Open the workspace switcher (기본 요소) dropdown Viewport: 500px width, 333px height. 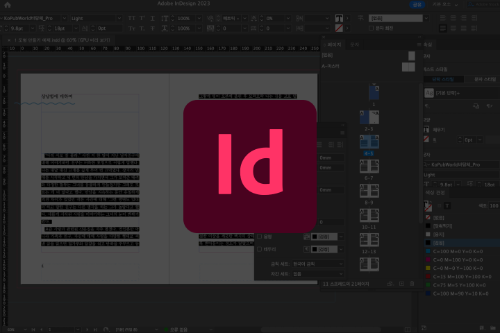point(445,4)
